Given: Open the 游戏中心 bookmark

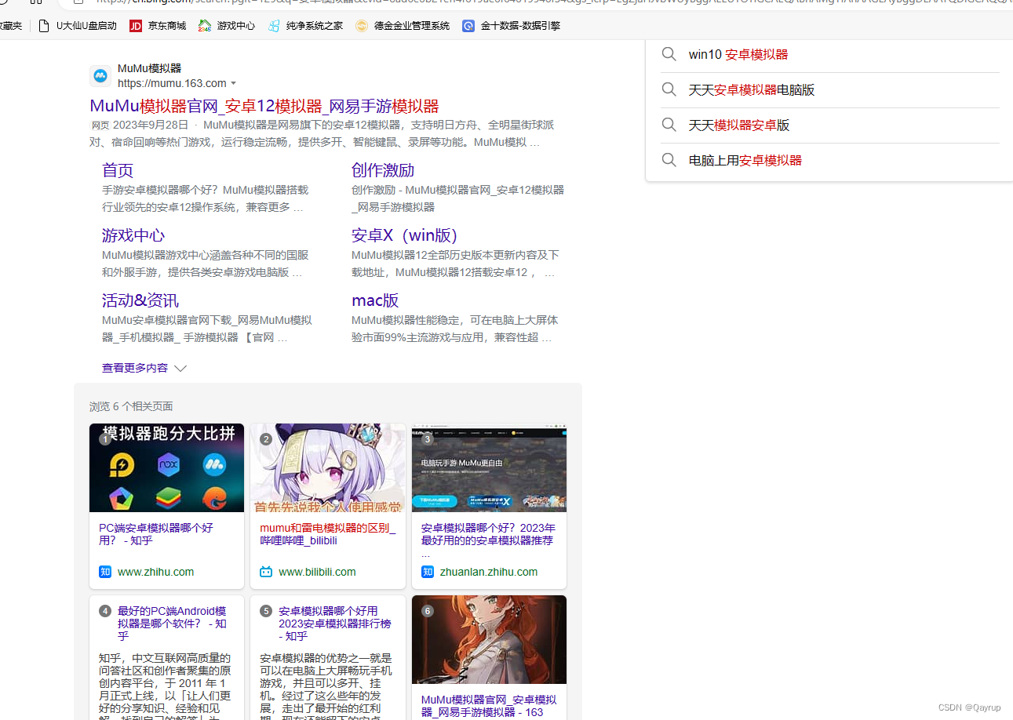Looking at the screenshot, I should coord(227,26).
